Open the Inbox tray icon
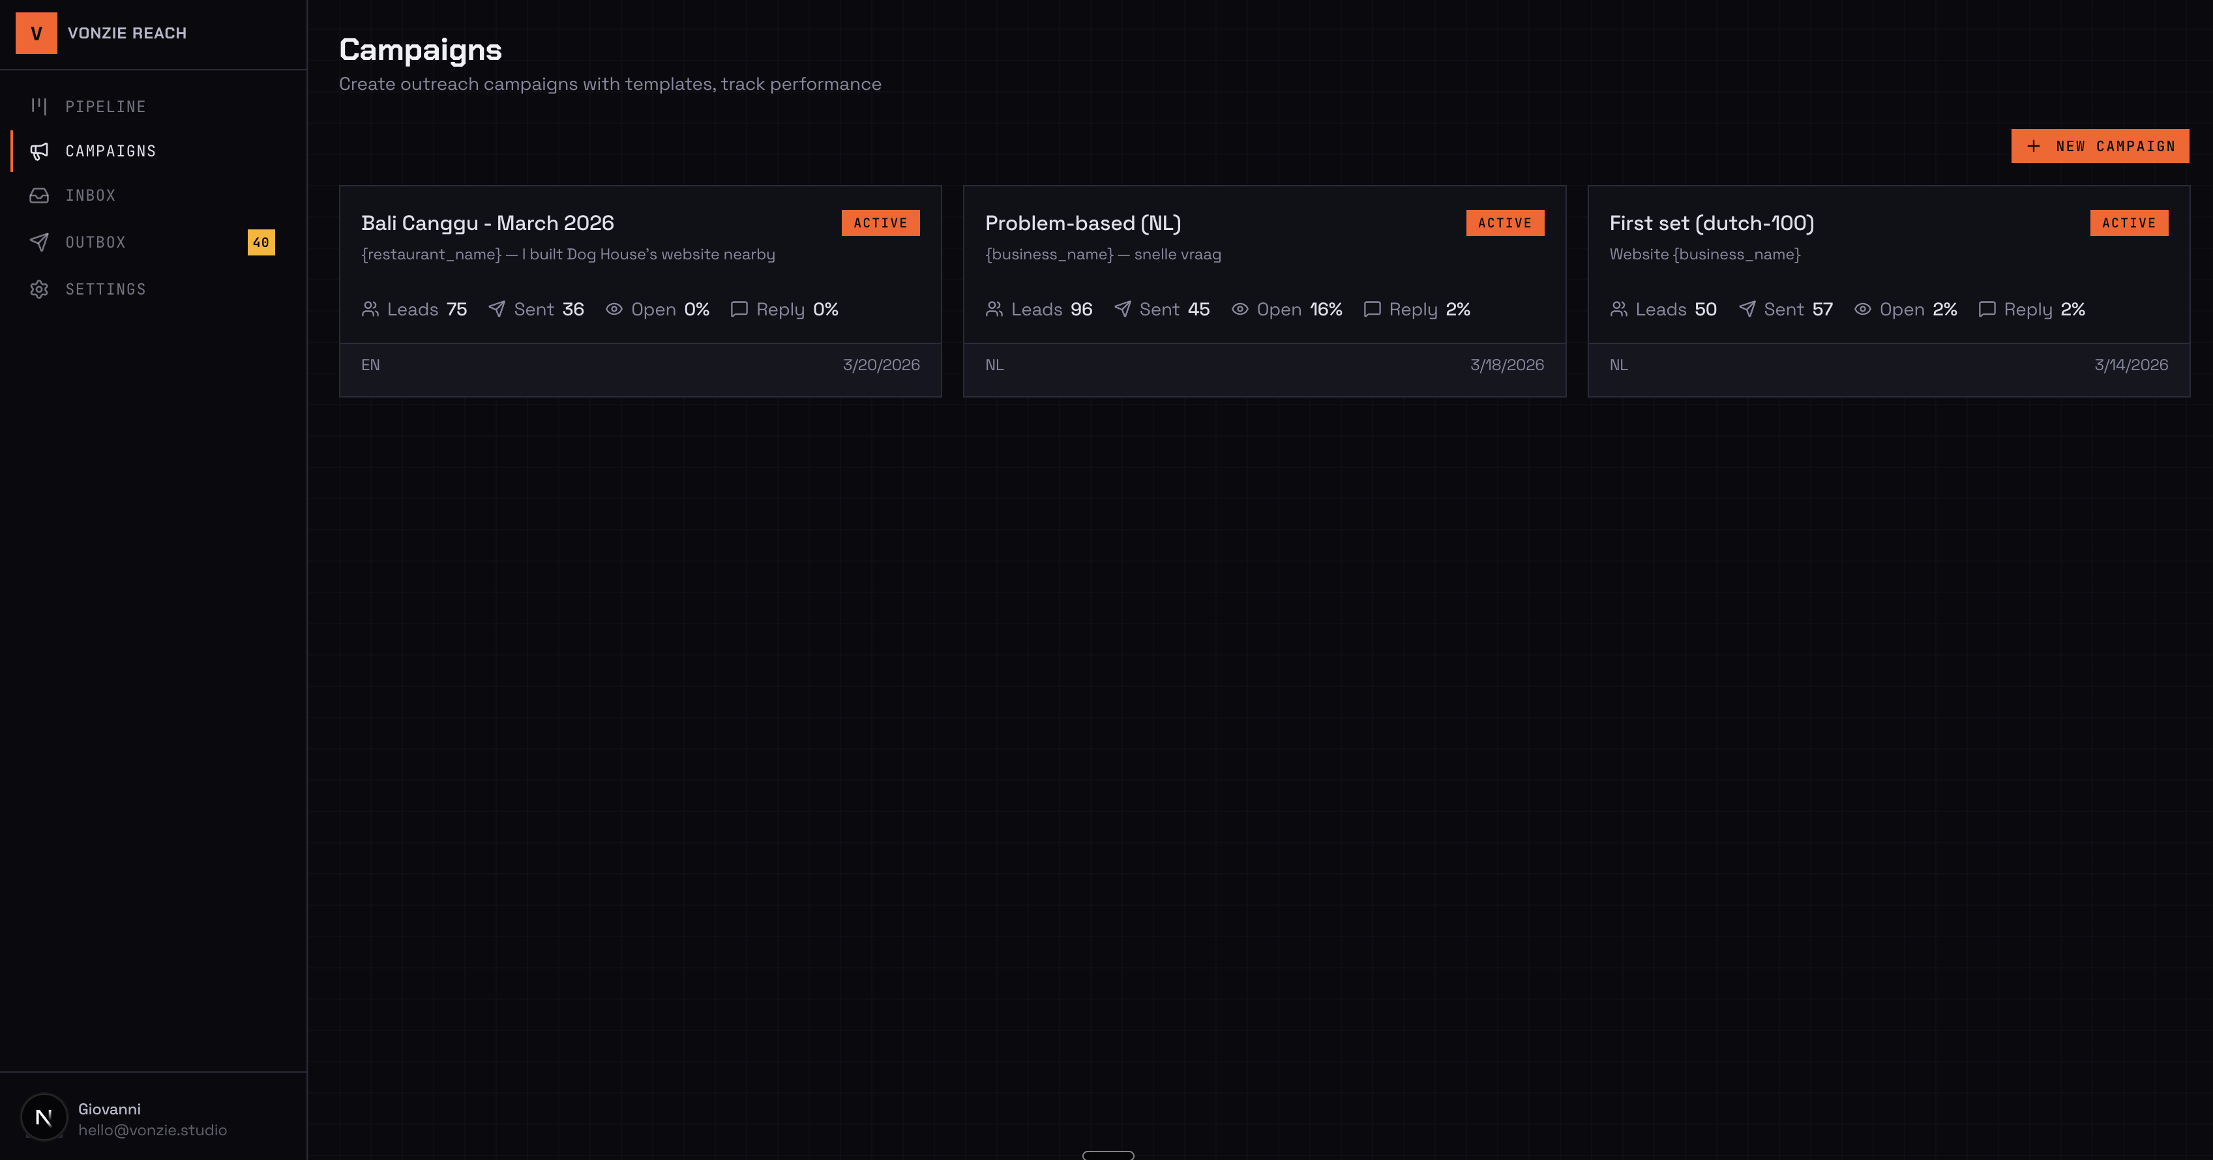This screenshot has height=1160, width=2213. [x=38, y=195]
